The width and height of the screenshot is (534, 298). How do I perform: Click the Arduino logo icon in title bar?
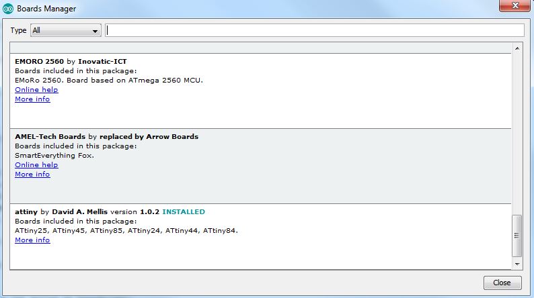[8, 9]
